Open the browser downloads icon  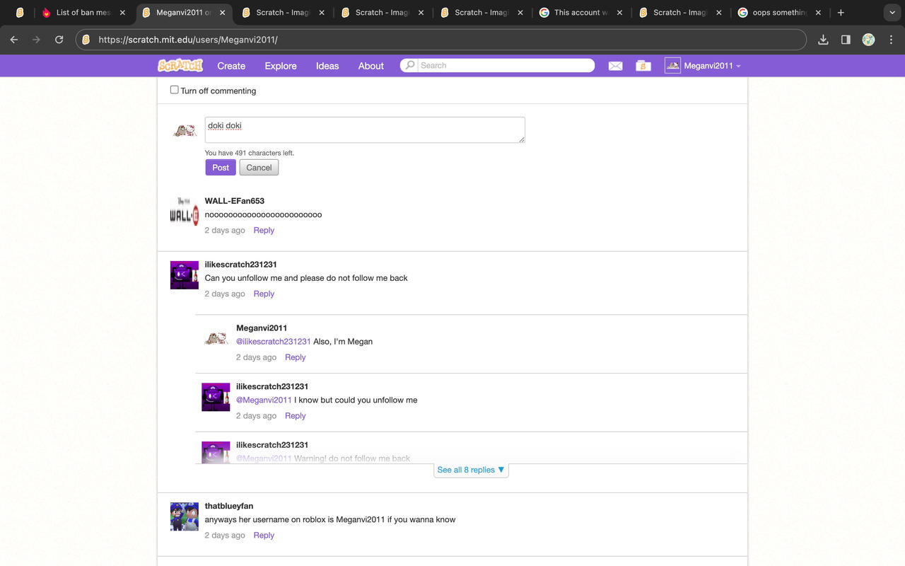823,40
